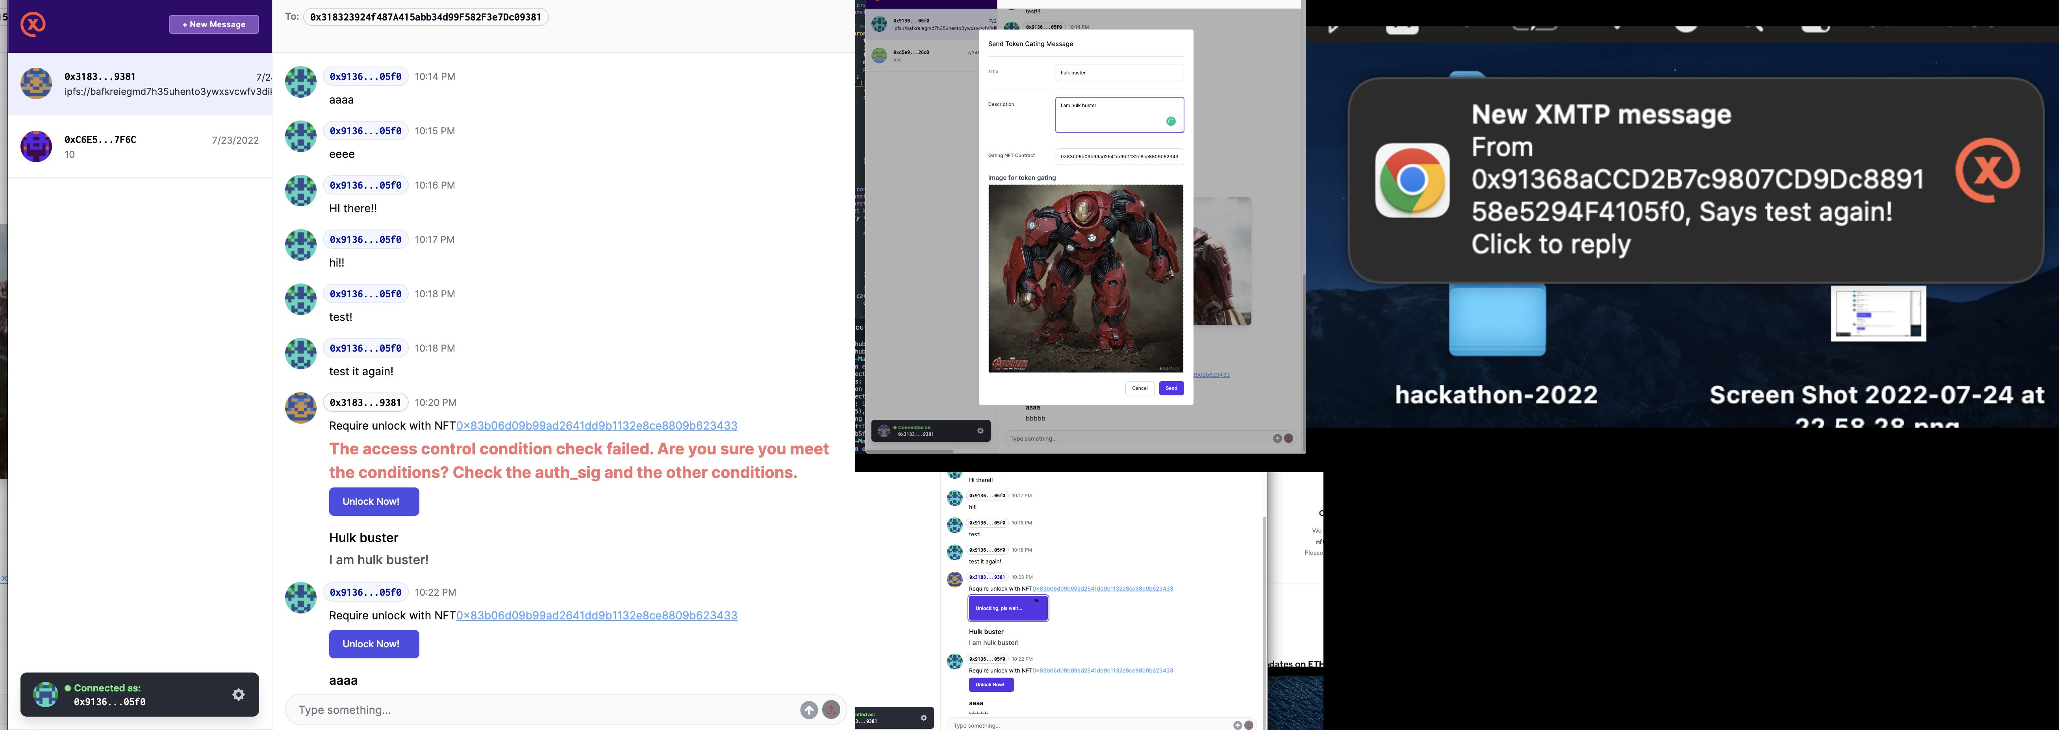Click the Unlocking, pls wait... button
Viewport: 2059px width, 730px height.
[1008, 608]
